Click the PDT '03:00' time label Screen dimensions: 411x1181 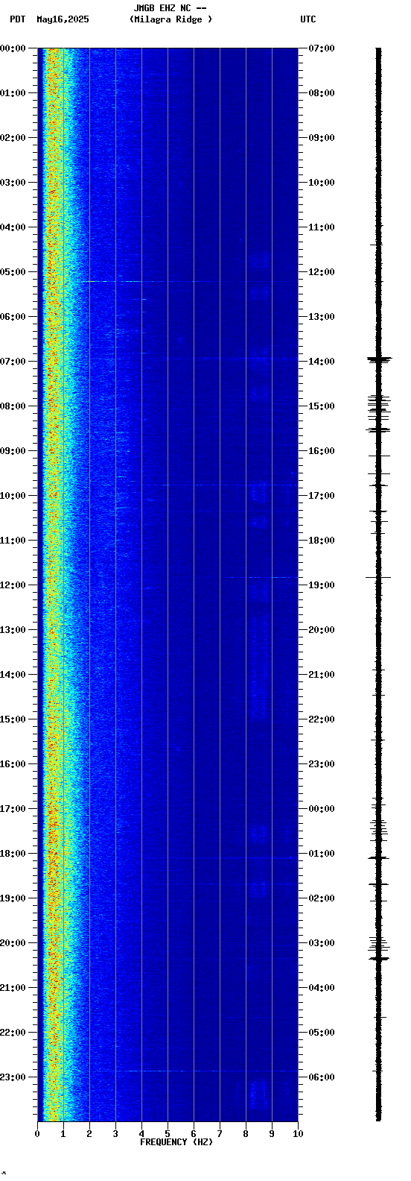tap(13, 183)
